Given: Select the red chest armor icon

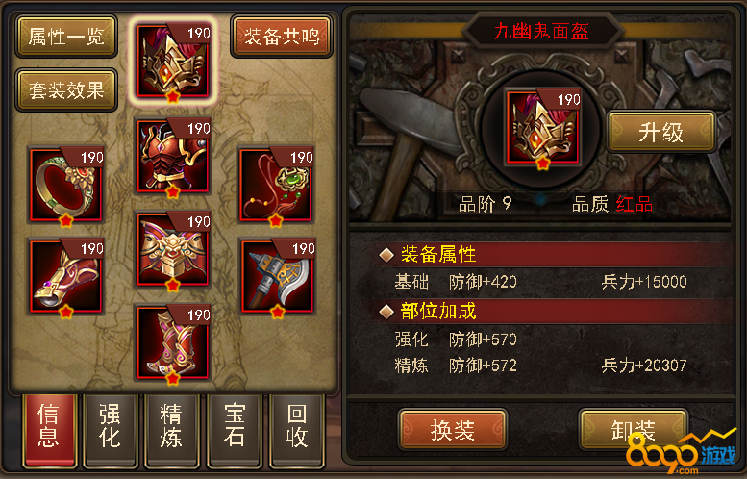Looking at the screenshot, I should pos(173,156).
